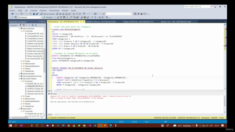
Task: Toggle Results to Text mode
Action: pyautogui.click(x=82, y=17)
